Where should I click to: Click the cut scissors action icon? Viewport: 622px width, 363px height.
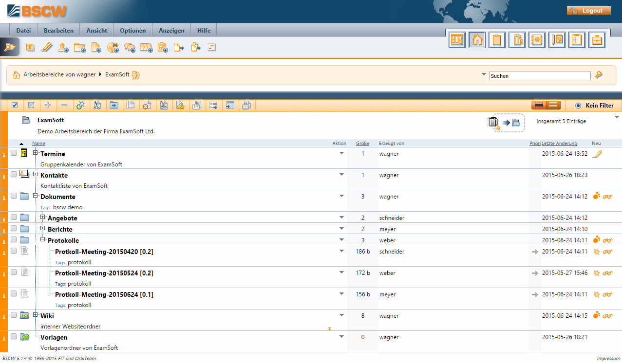tap(97, 105)
